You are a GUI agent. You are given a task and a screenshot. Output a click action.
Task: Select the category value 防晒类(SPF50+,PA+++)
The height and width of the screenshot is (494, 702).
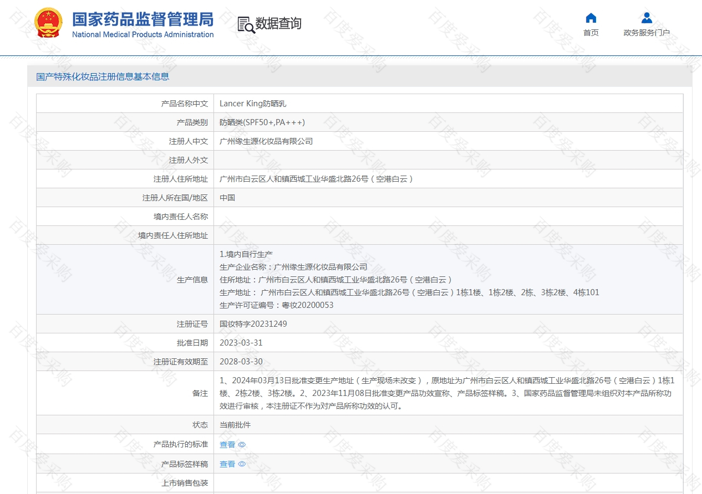point(262,122)
